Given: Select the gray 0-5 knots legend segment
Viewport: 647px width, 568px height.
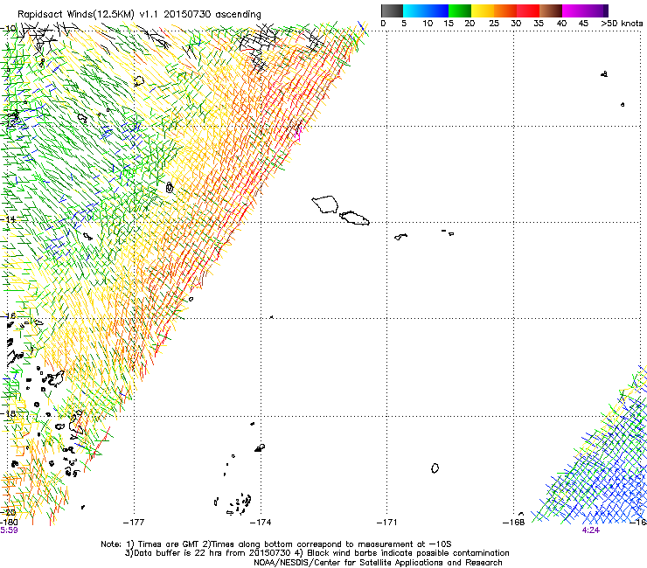Looking at the screenshot, I should tap(392, 10).
